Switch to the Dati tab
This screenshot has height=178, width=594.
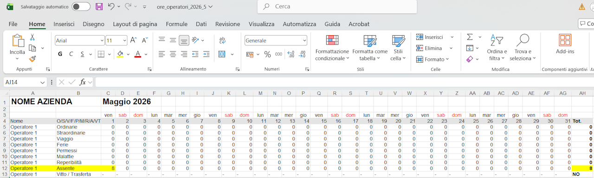201,24
